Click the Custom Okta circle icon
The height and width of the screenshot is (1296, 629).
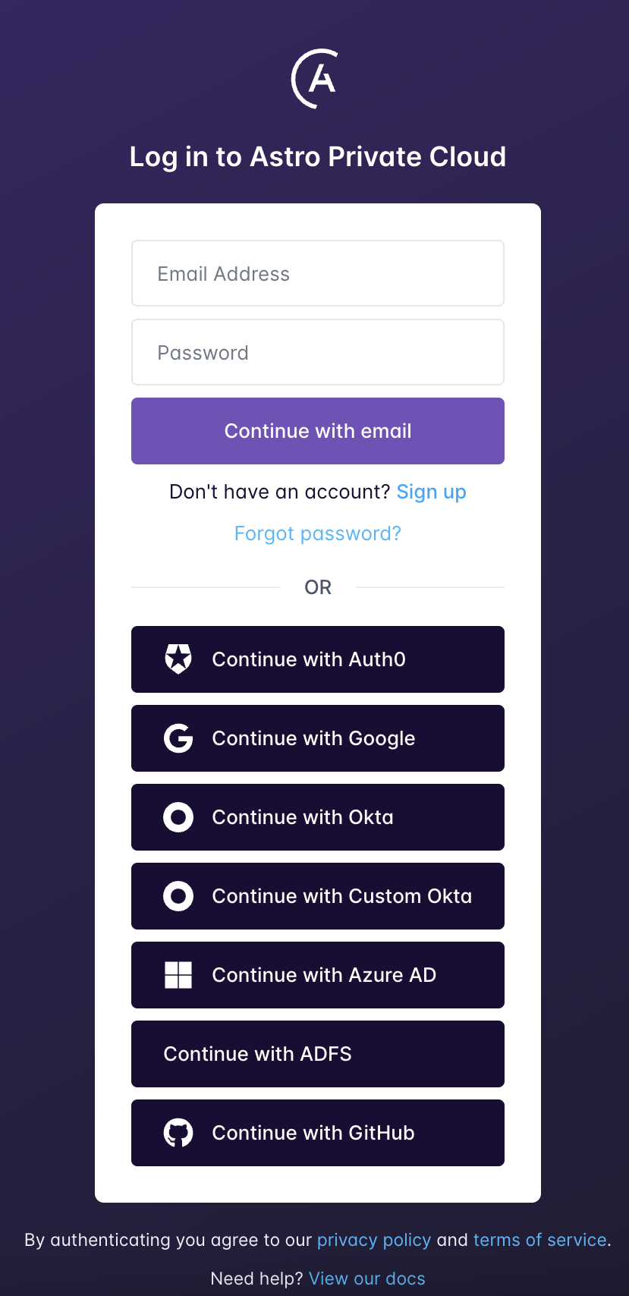[x=178, y=895]
